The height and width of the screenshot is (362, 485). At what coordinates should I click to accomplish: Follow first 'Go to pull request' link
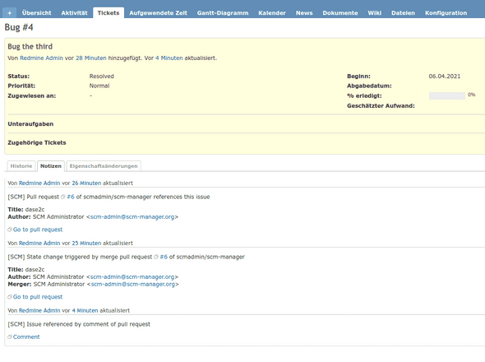pos(38,230)
